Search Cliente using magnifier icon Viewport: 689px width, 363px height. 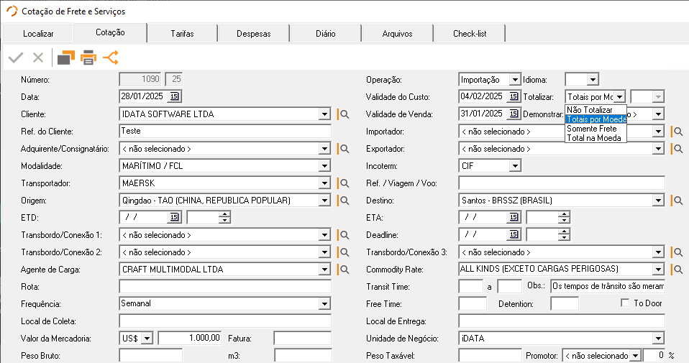click(x=344, y=114)
